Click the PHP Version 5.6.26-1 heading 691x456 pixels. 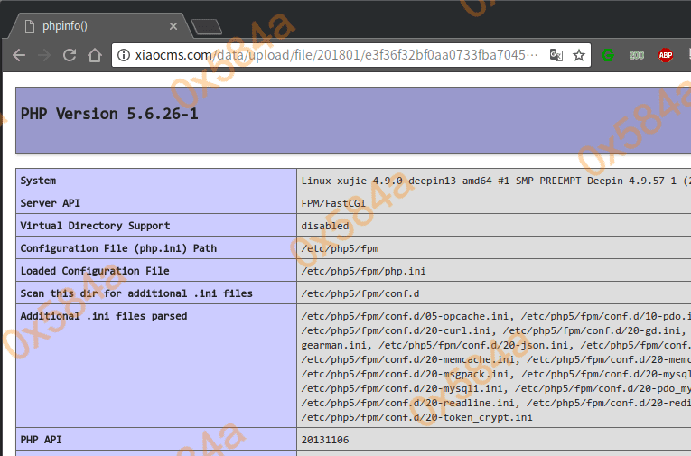tap(109, 114)
